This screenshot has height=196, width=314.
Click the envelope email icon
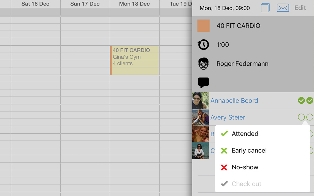283,8
